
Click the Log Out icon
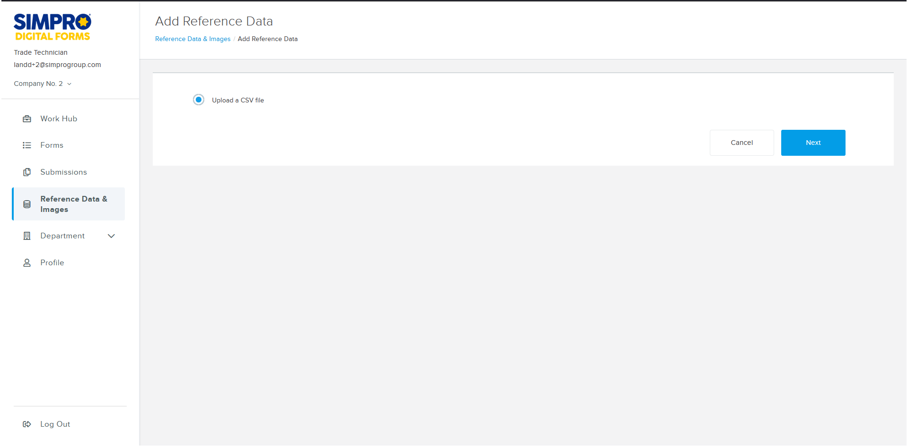pyautogui.click(x=27, y=424)
